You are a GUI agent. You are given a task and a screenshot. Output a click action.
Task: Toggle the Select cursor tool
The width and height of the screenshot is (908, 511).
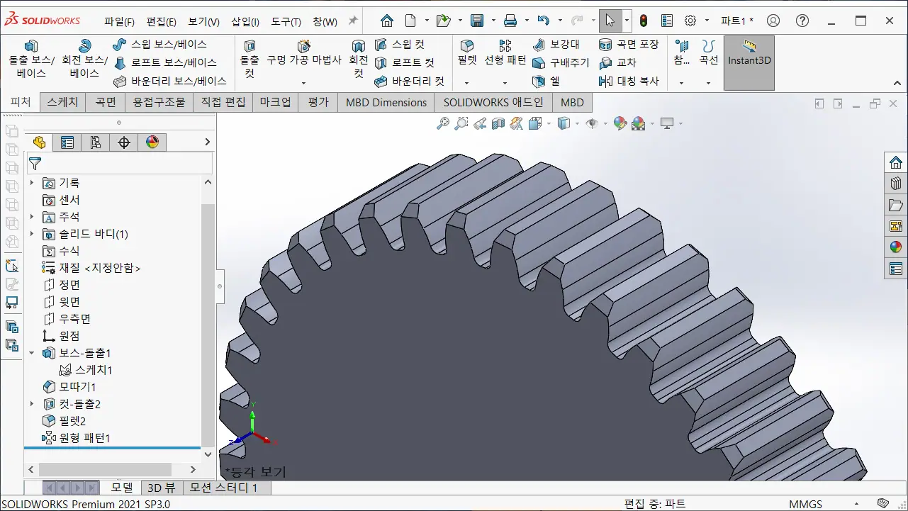(610, 21)
